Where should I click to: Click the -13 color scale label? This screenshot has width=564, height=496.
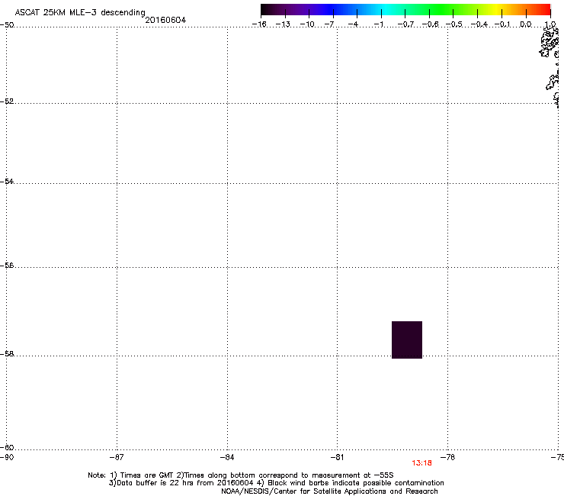pyautogui.click(x=283, y=24)
